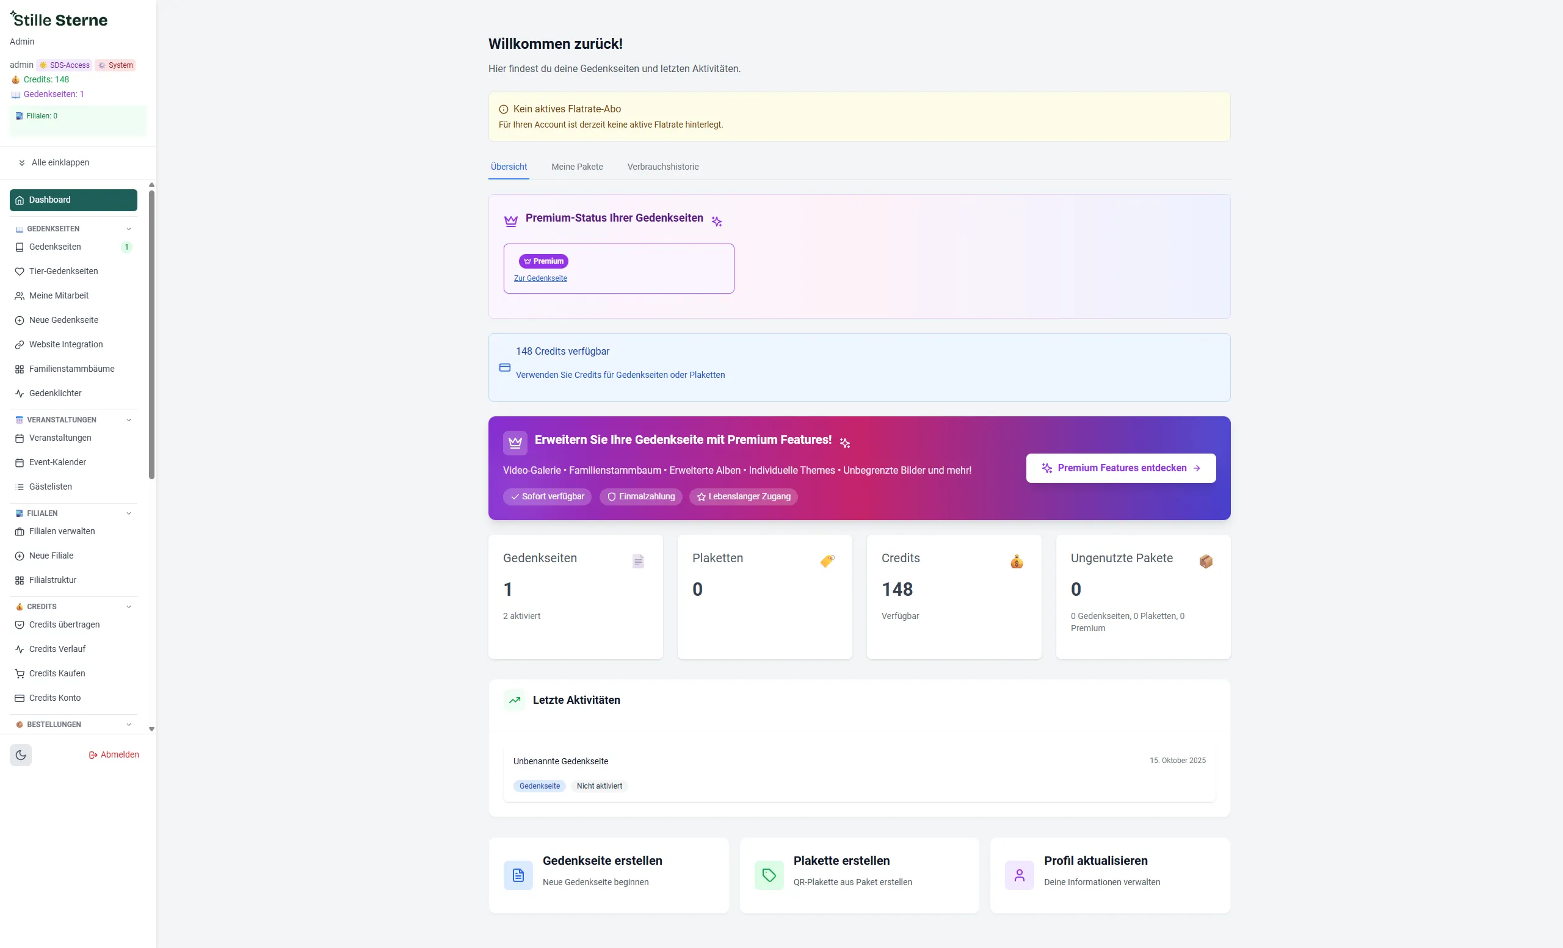
Task: Toggle dark mode with moon icon
Action: click(20, 754)
